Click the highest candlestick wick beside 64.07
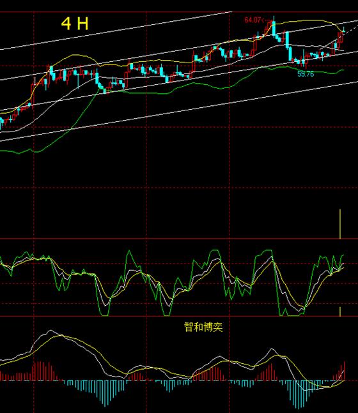Viewport: 358px width, 413px height. point(274,19)
